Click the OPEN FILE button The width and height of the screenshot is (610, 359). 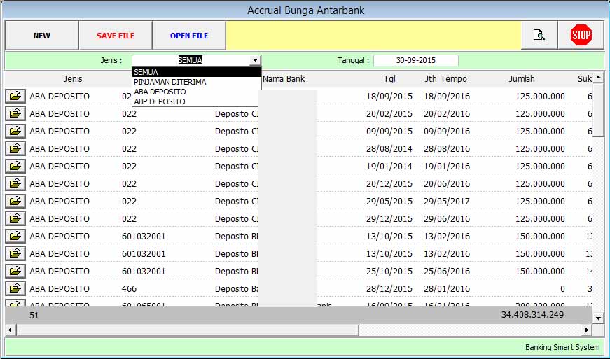pyautogui.click(x=189, y=36)
